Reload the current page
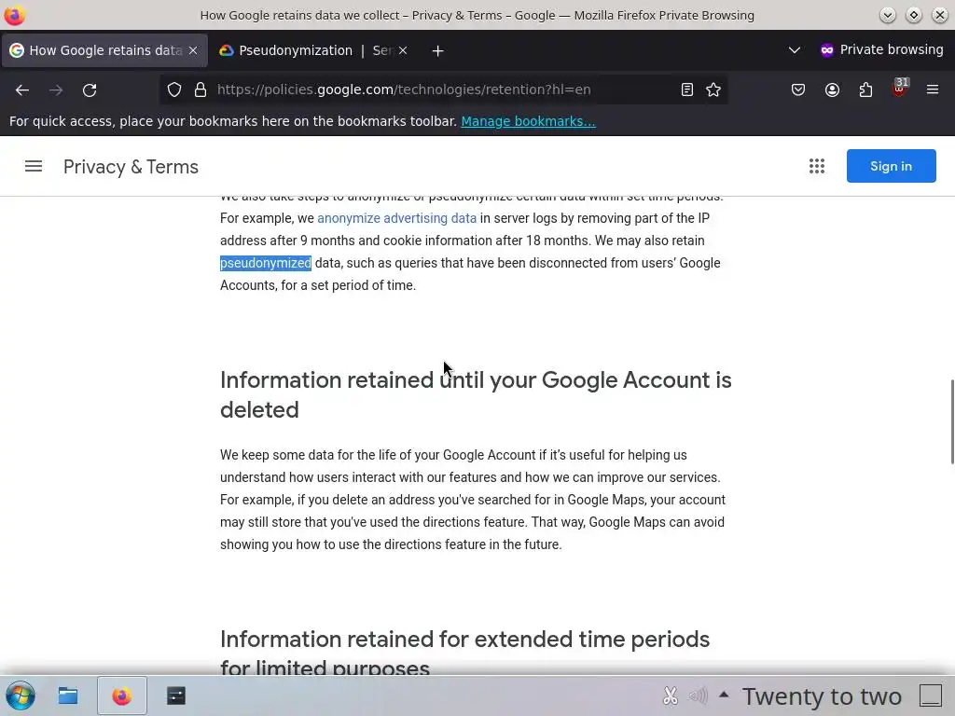This screenshot has height=716, width=955. [x=90, y=90]
